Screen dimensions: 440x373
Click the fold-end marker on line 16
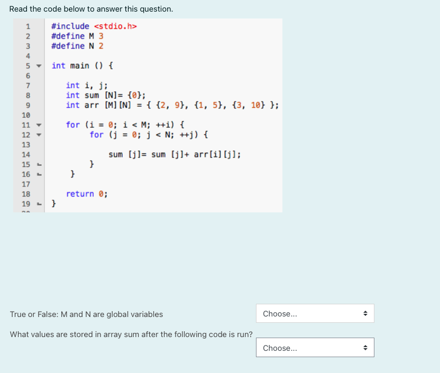(x=38, y=174)
